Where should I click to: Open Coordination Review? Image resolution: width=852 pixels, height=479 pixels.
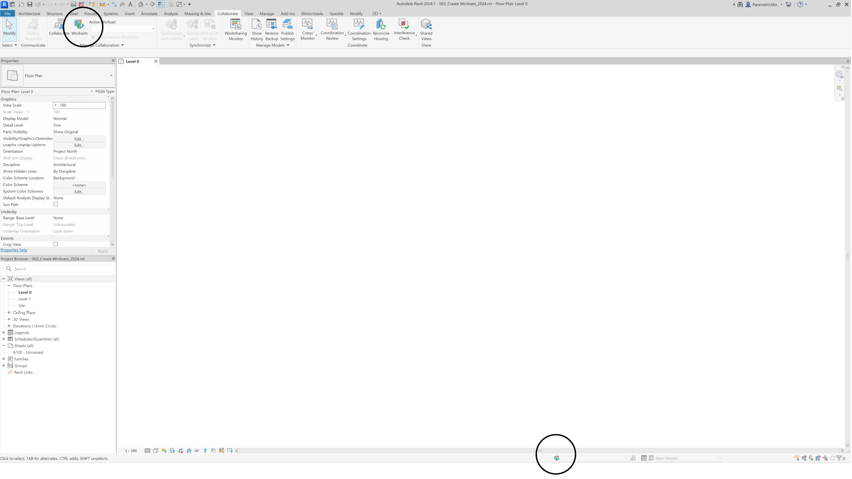332,29
